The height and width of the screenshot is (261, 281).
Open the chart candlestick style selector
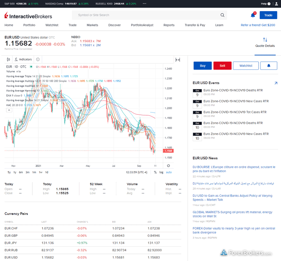8,59
